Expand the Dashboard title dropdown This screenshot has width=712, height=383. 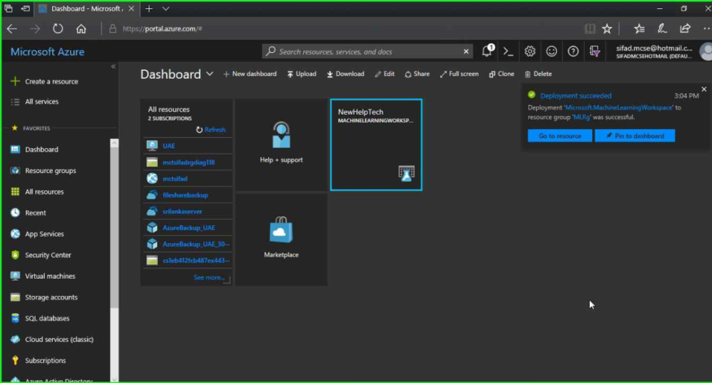209,74
